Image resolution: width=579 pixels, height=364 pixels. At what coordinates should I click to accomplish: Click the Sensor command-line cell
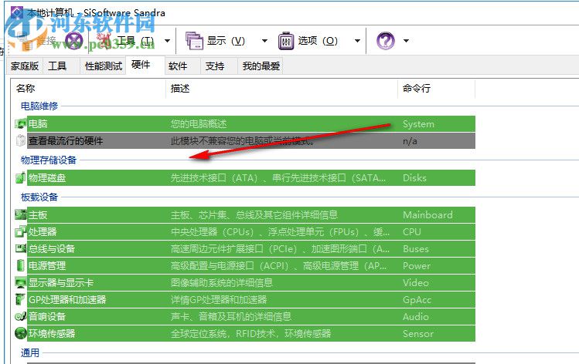(418, 333)
